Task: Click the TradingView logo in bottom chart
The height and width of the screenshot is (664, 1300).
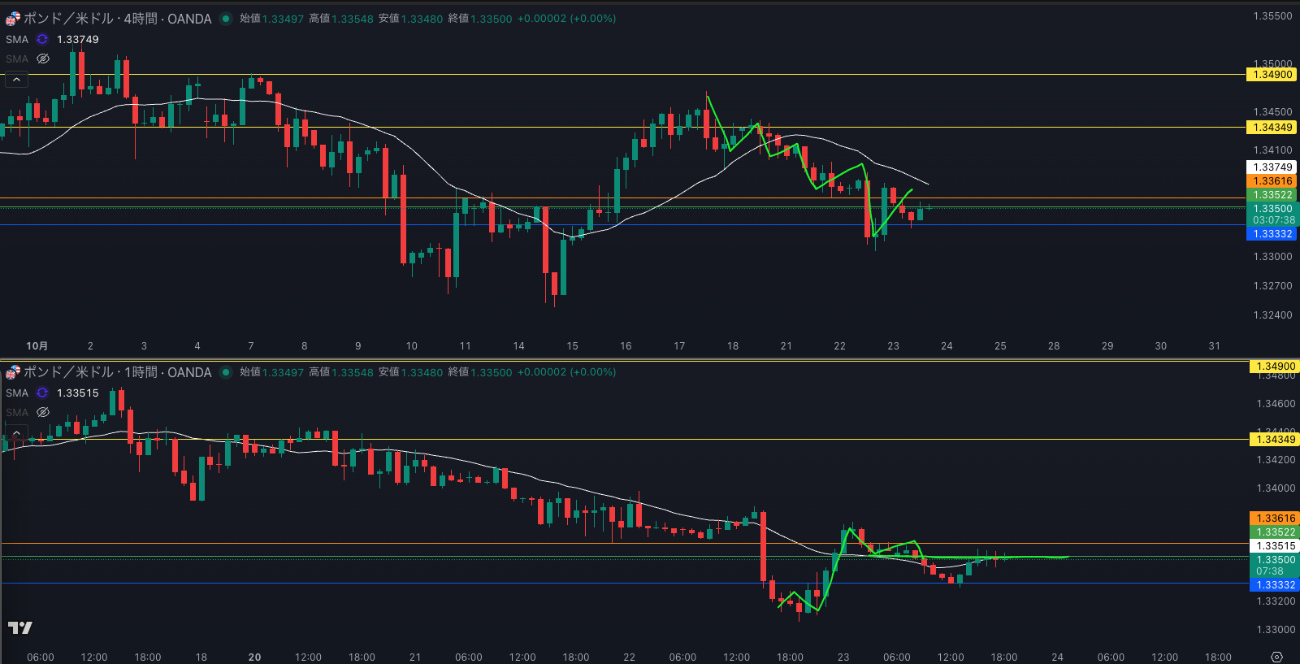Action: (x=20, y=627)
